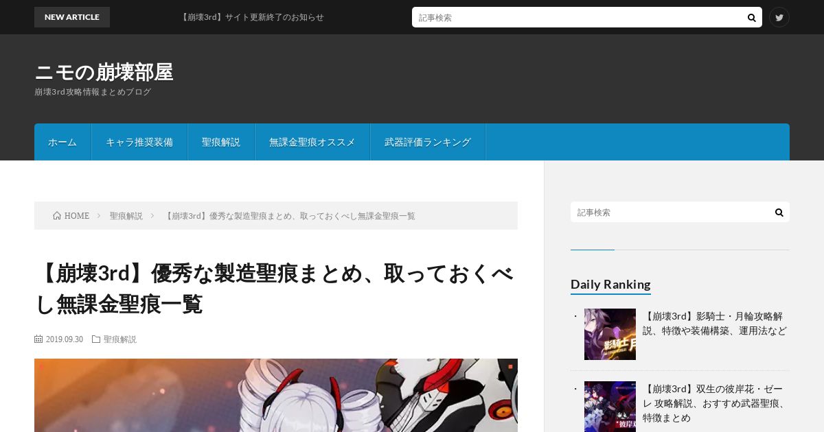Click the current page breadcrumb text
Viewport: 824px width, 432px height.
(x=289, y=216)
